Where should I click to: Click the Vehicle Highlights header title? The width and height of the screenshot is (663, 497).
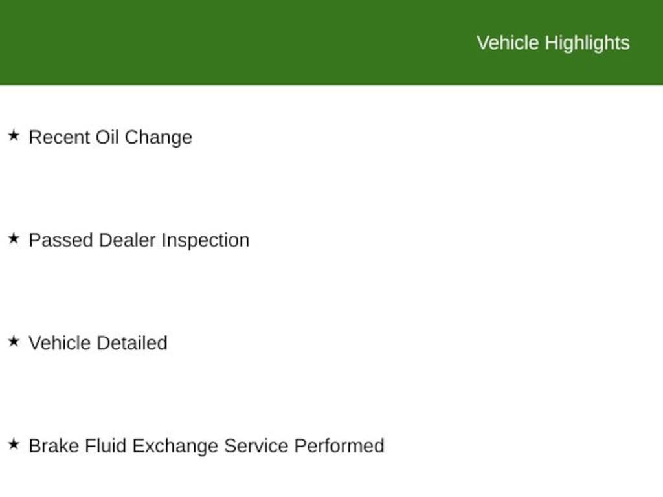pyautogui.click(x=553, y=43)
